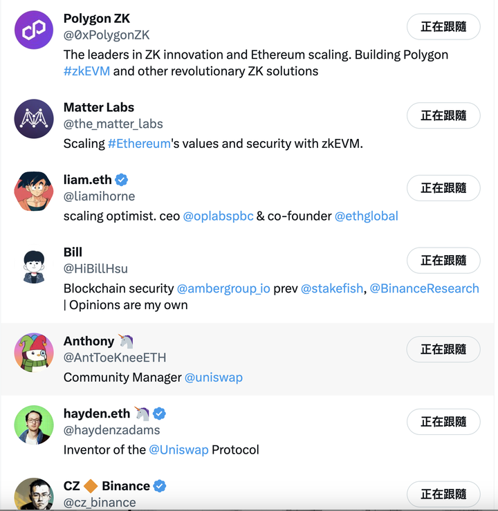Viewport: 498px width, 511px height.
Task: Open the #Ethereum hashtag link
Action: coord(139,143)
